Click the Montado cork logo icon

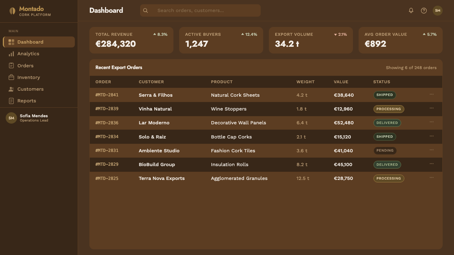pos(12,11)
